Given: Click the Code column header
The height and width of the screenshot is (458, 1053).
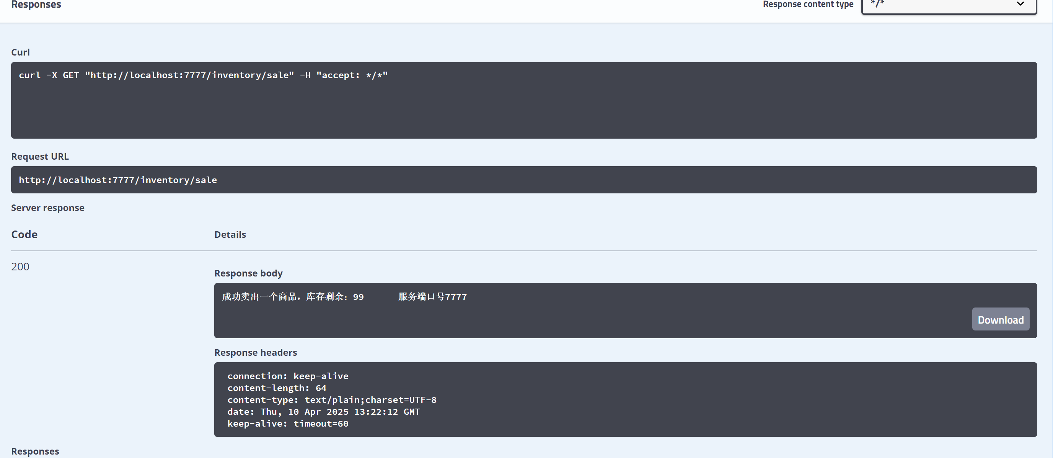Looking at the screenshot, I should [24, 234].
